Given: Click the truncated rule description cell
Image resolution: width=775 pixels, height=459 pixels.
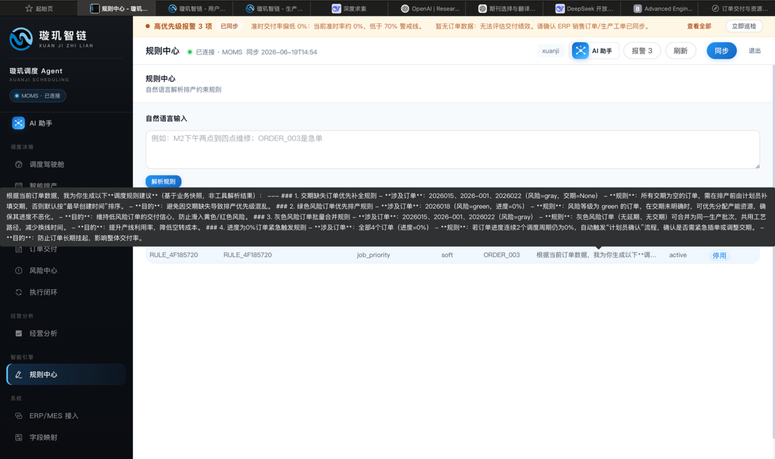Looking at the screenshot, I should (x=596, y=255).
